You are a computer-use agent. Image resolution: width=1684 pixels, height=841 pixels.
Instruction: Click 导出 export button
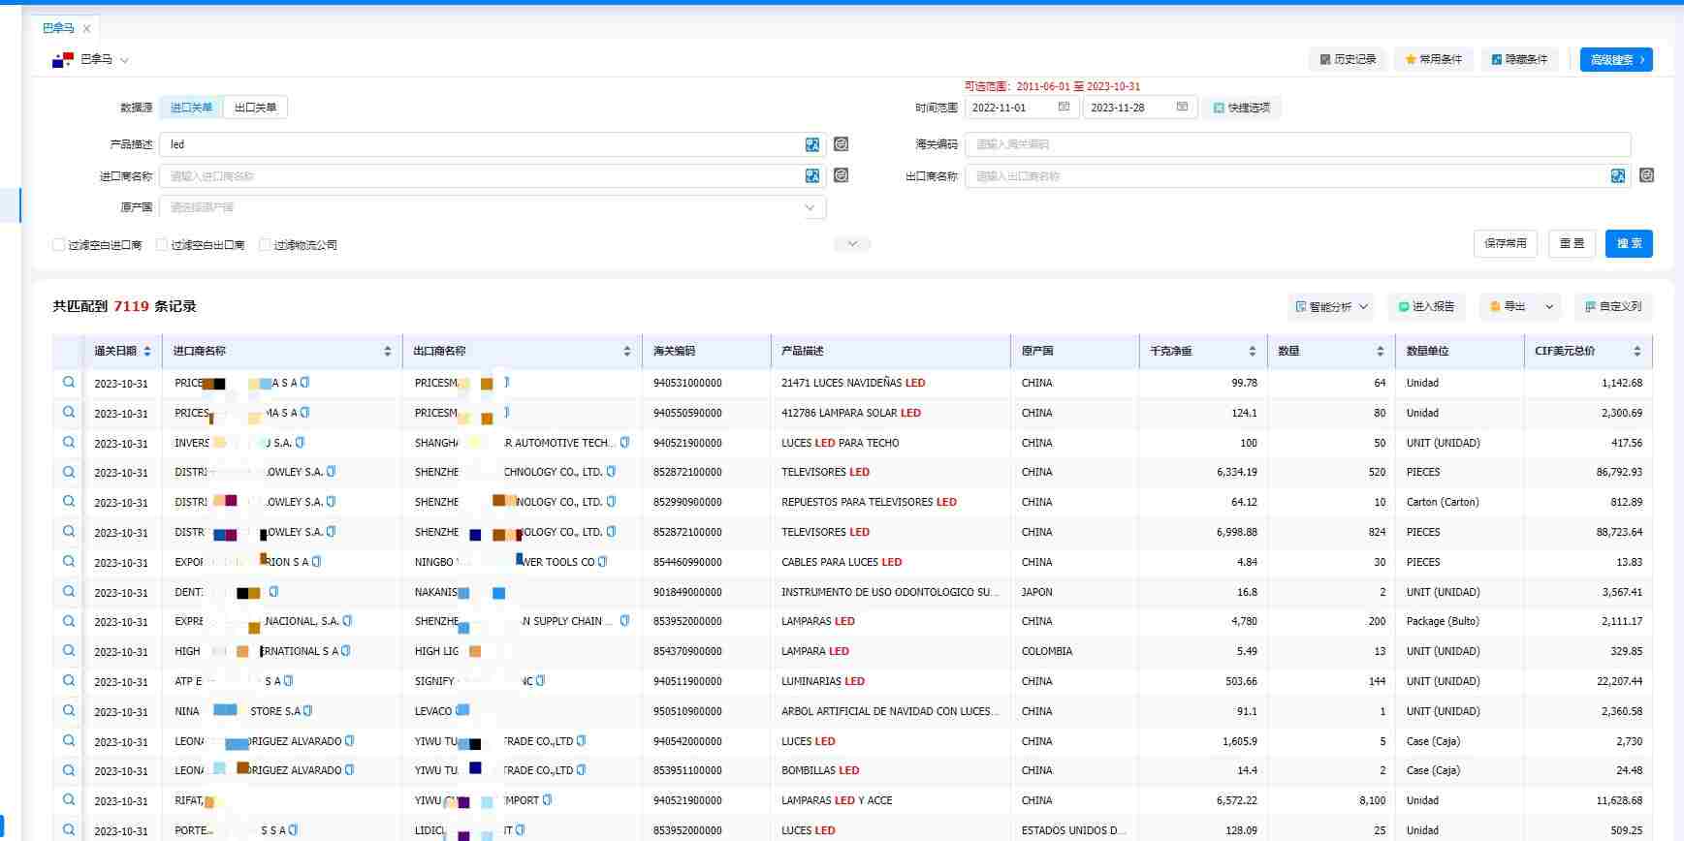click(1509, 306)
